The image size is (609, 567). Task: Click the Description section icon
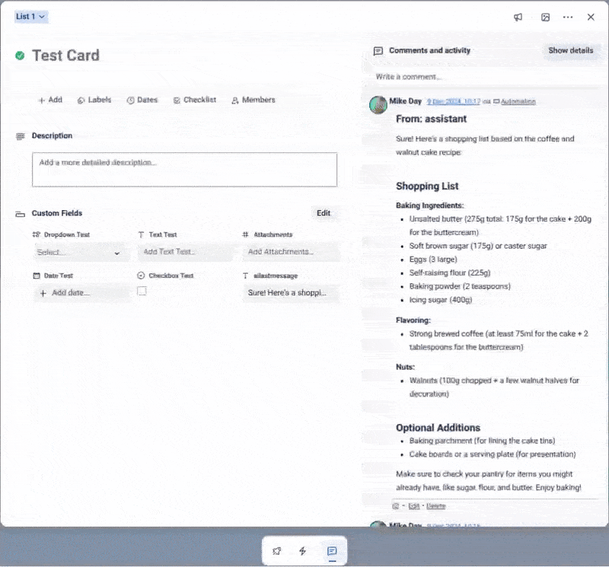click(x=21, y=136)
